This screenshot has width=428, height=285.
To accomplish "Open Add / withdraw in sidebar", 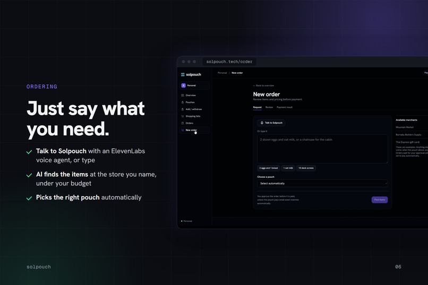I will [194, 109].
